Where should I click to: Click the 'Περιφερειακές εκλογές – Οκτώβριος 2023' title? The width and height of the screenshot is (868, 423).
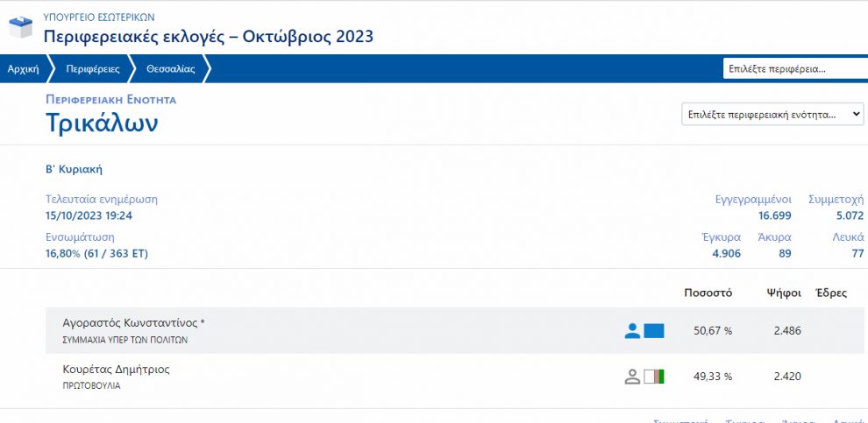(209, 36)
